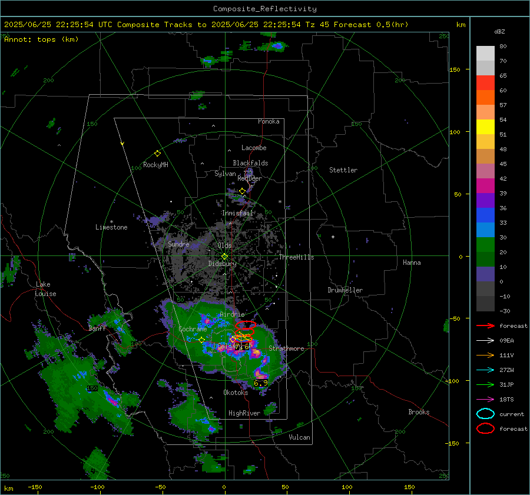The image size is (530, 495).
Task: Click the RedDeer city label
Action: [x=250, y=178]
